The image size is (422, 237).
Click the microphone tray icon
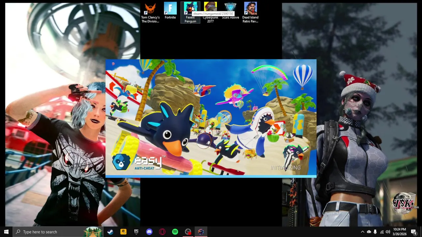pos(375,232)
